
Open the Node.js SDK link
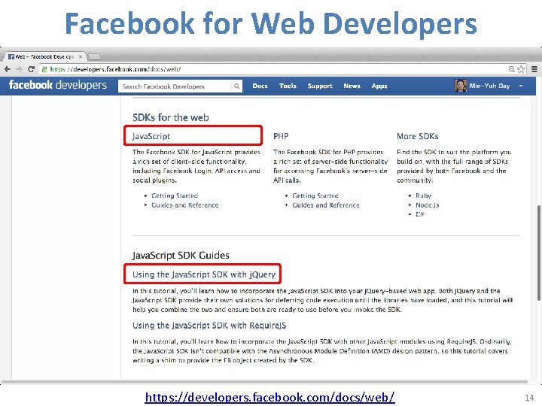click(428, 205)
